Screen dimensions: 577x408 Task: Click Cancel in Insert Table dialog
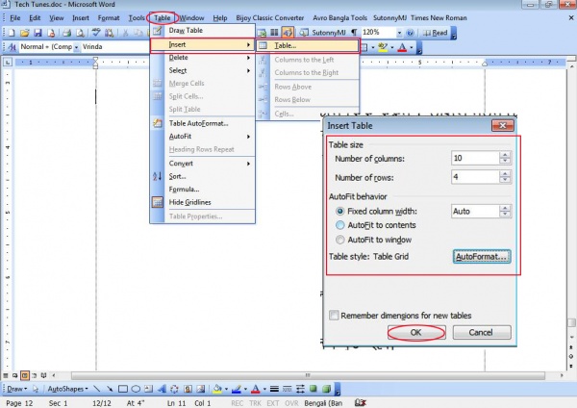coord(482,333)
